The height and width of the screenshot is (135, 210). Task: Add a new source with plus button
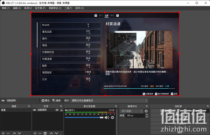(35, 133)
